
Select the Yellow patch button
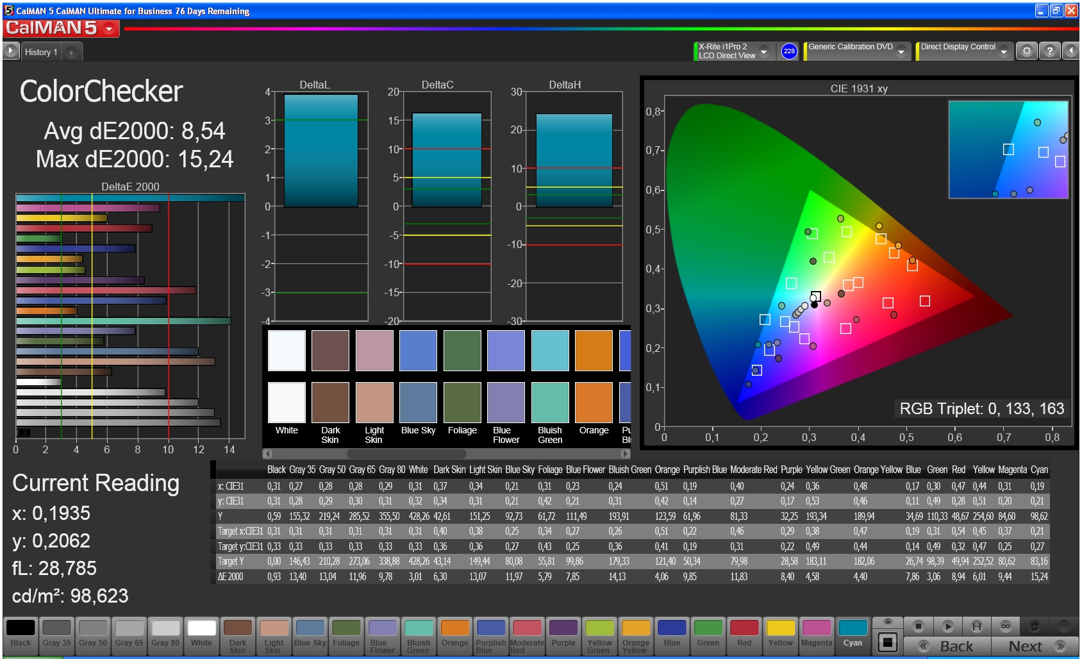781,635
